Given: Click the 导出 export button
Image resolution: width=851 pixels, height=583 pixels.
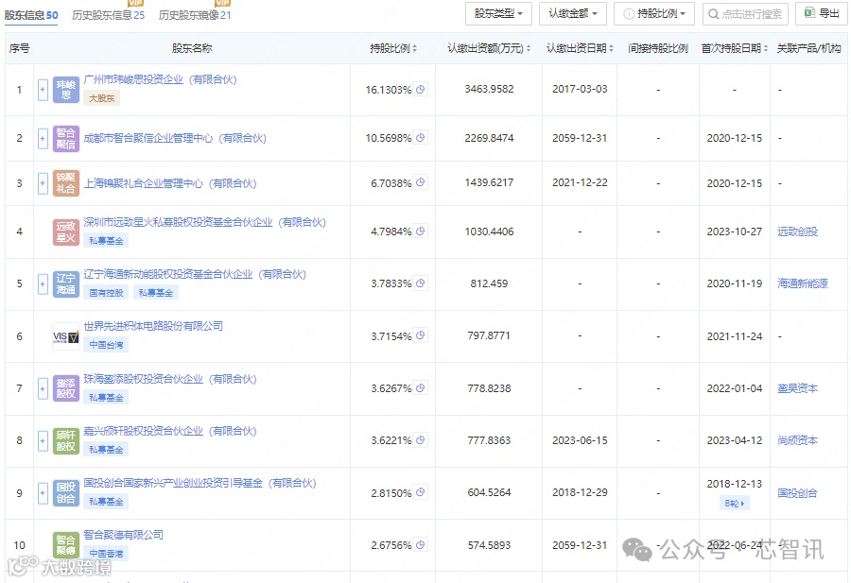Looking at the screenshot, I should [822, 13].
